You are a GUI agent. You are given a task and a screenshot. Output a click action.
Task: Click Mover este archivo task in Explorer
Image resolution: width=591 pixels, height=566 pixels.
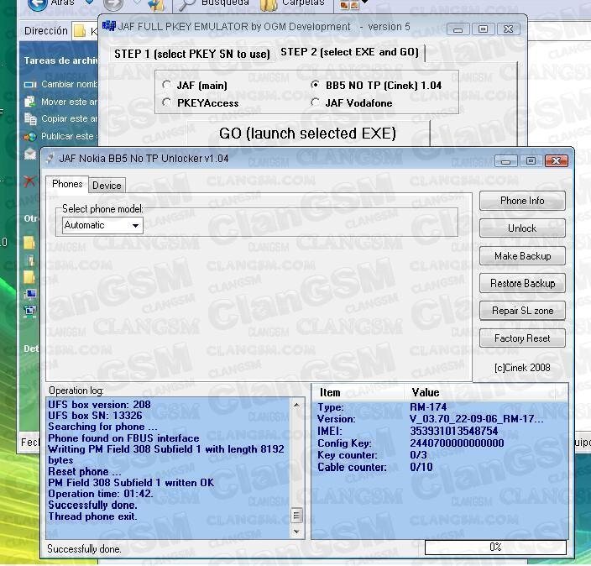(60, 102)
